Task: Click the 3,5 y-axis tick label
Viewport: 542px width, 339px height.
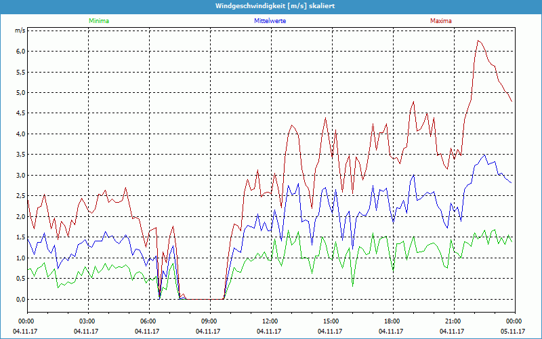Action: 20,155
